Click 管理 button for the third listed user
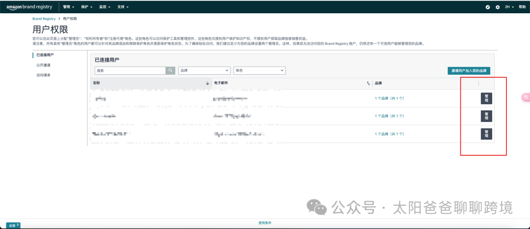This screenshot has height=229, width=530. coord(486,134)
